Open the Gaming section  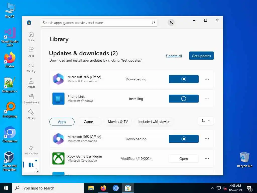tap(31, 68)
